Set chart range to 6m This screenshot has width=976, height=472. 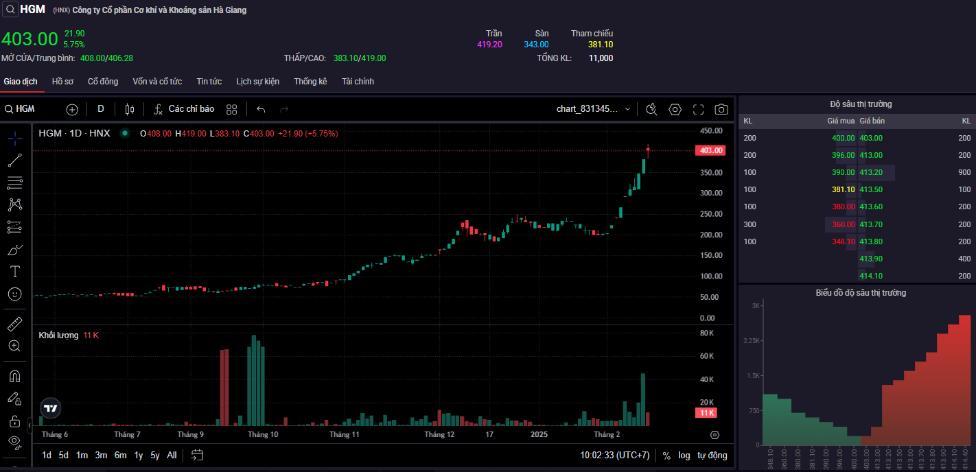click(120, 455)
